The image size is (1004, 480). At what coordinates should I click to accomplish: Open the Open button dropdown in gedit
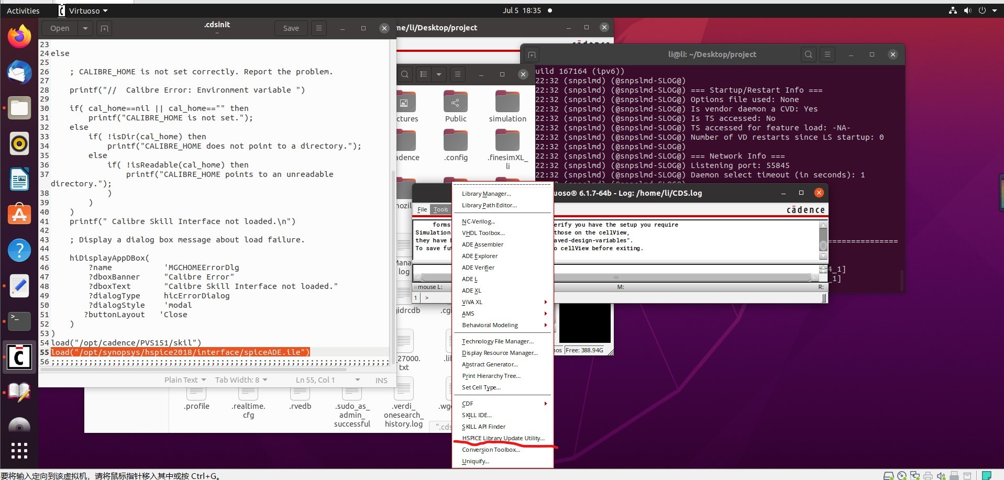click(x=84, y=28)
